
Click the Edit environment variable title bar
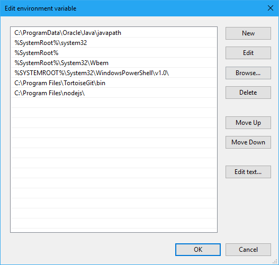tap(132, 8)
